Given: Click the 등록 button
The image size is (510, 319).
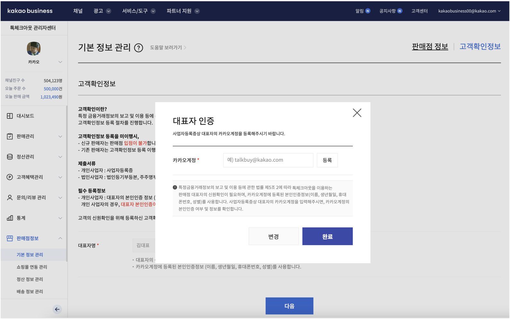Looking at the screenshot, I should pos(327,160).
